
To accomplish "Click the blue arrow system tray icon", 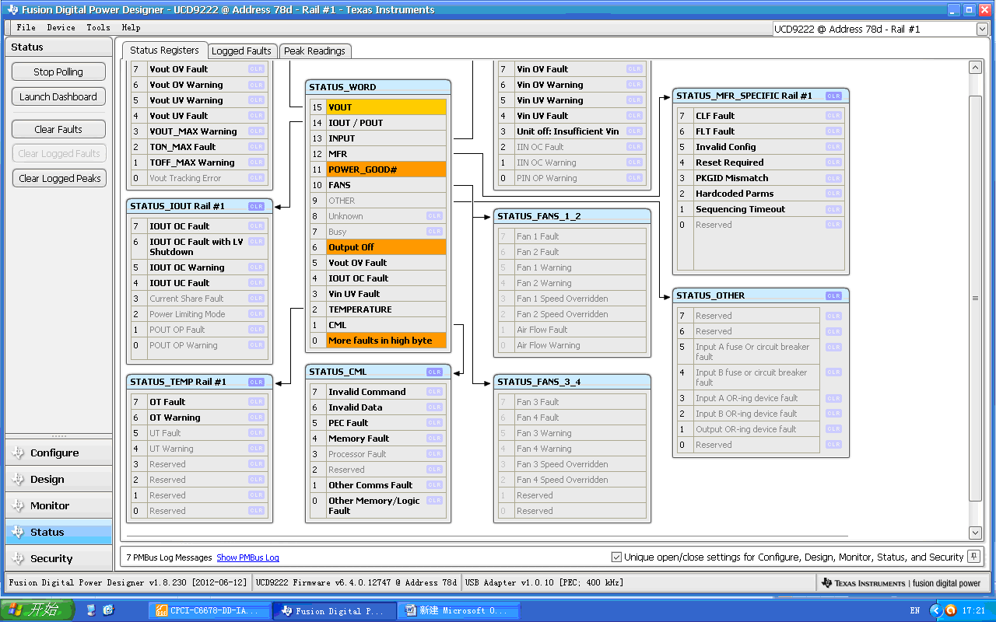I will coord(937,610).
